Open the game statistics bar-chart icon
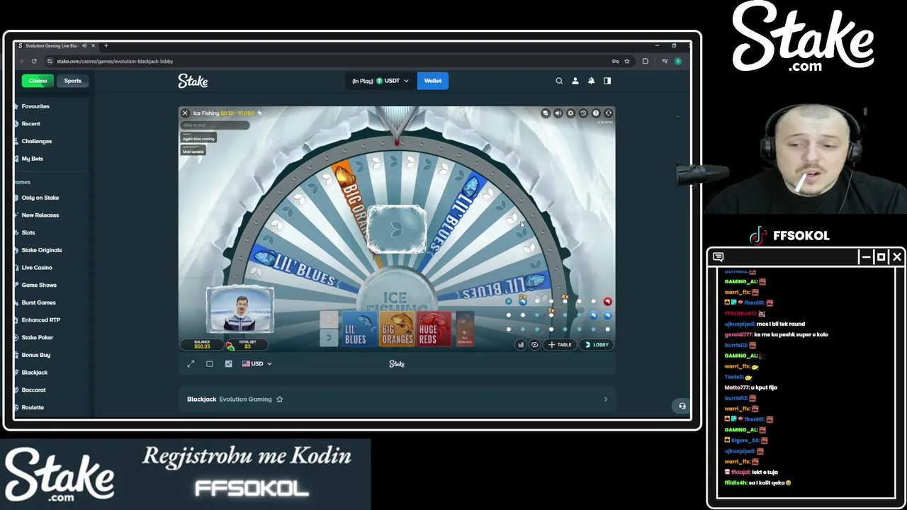This screenshot has width=907, height=510. point(521,345)
